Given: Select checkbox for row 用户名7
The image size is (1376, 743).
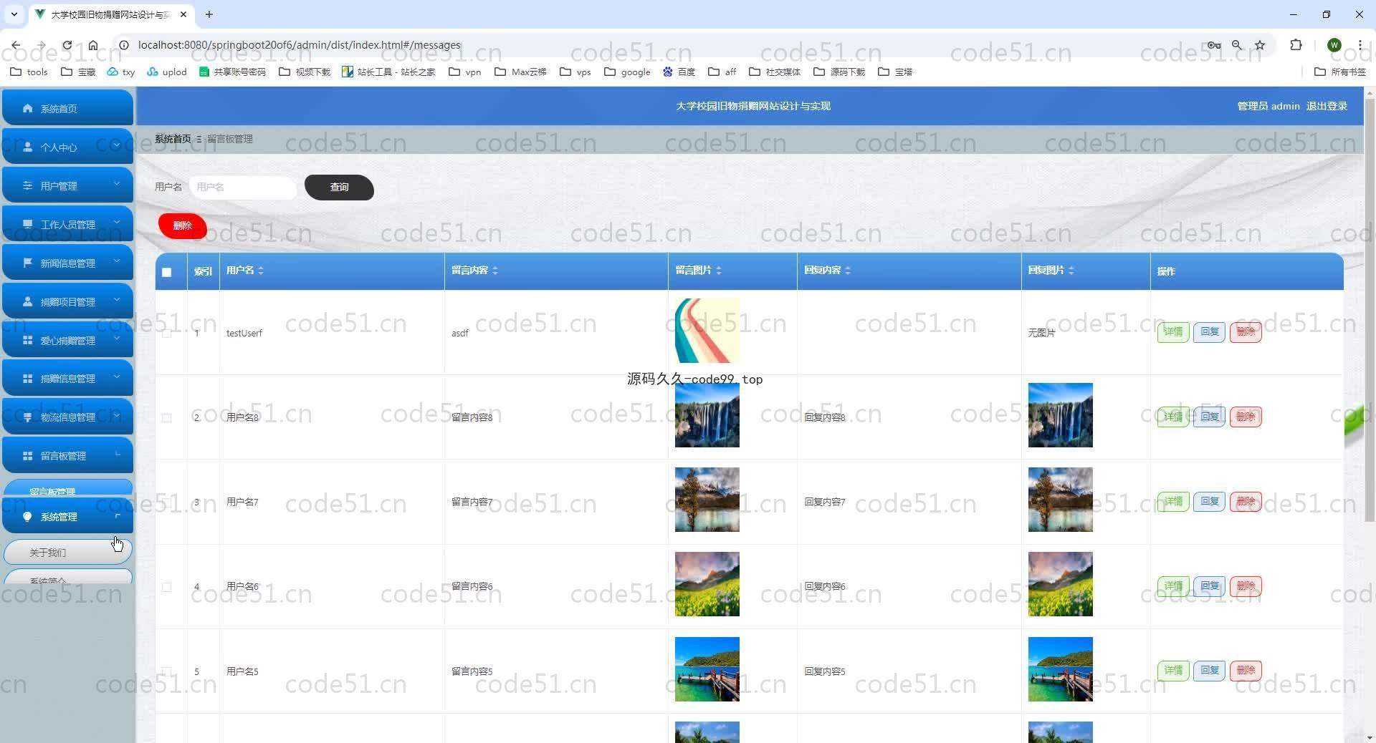Looking at the screenshot, I should click(x=167, y=502).
